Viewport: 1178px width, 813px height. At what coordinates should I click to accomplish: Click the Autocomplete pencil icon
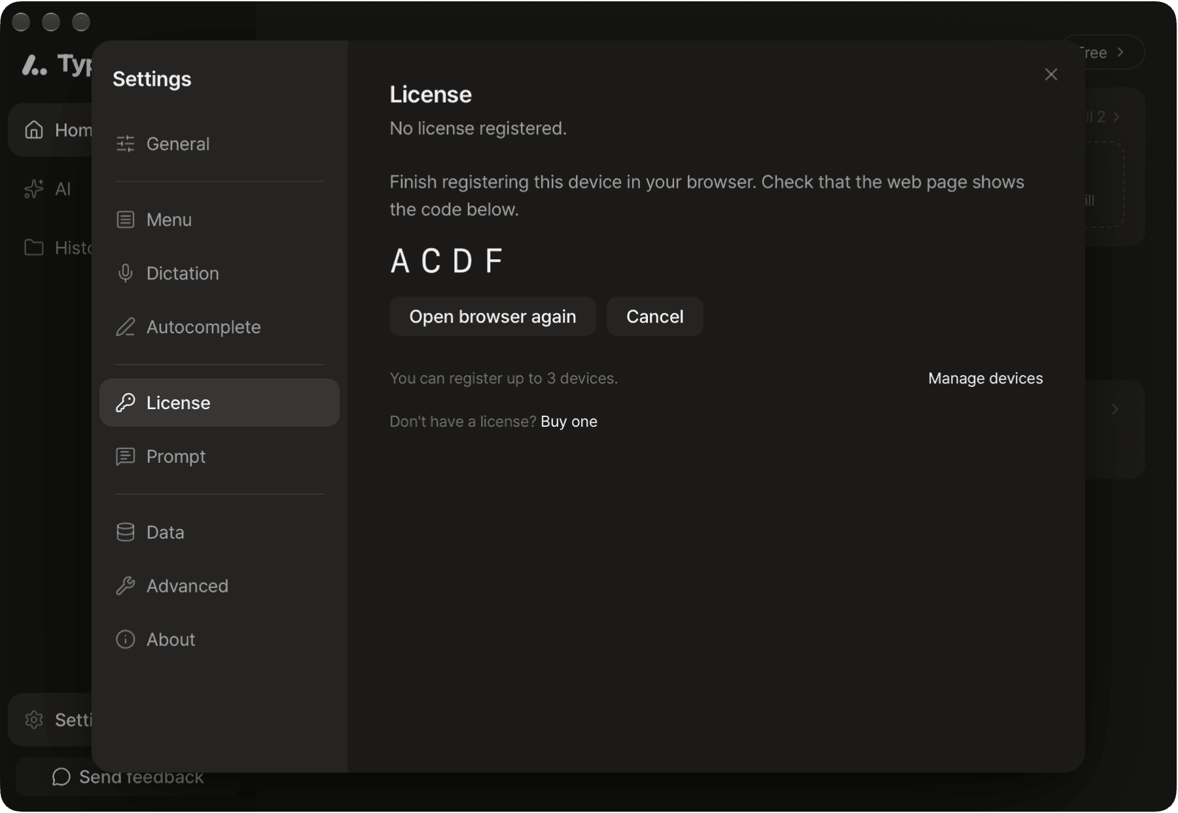(x=125, y=327)
